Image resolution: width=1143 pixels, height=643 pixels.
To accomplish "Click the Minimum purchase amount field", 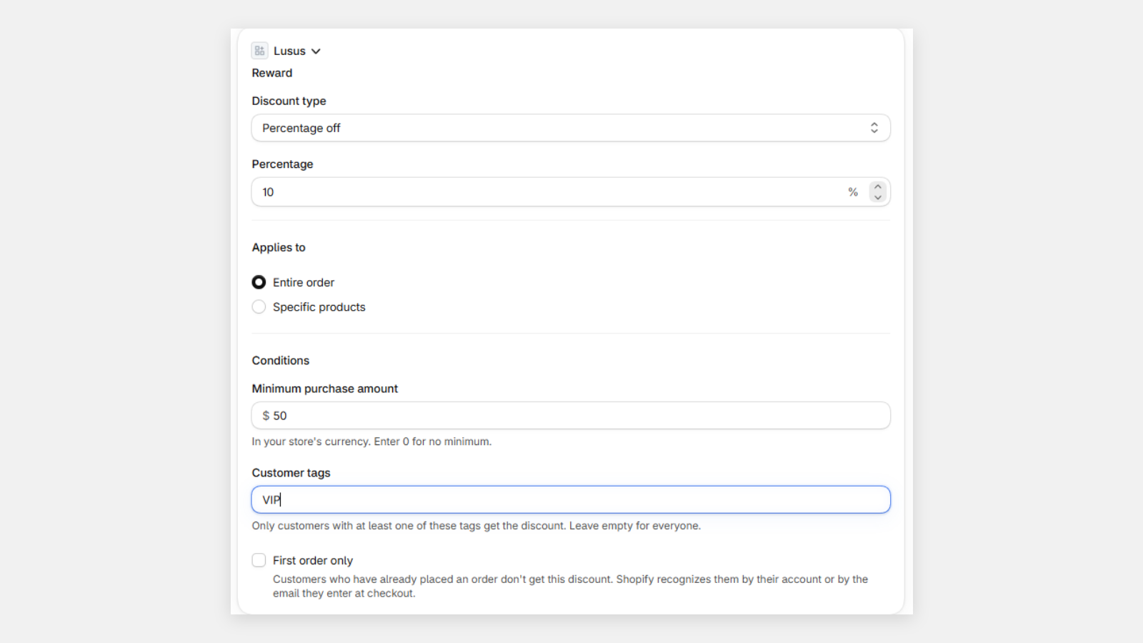I will 571,416.
